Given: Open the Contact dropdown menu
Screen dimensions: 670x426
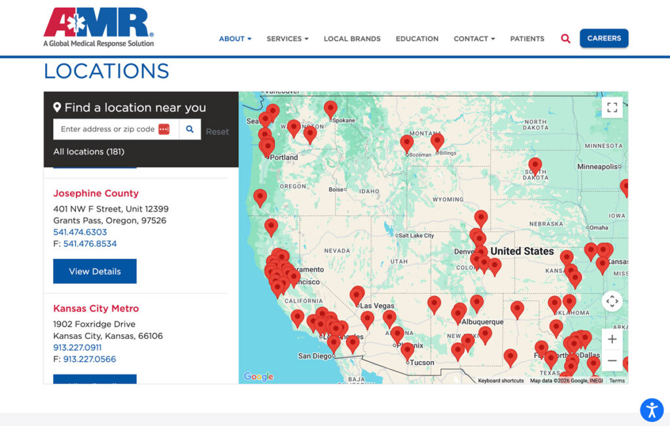Looking at the screenshot, I should coord(474,39).
